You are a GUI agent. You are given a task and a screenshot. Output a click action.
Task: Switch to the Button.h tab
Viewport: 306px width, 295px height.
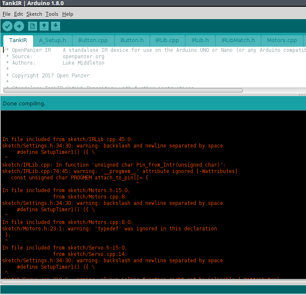click(132, 40)
